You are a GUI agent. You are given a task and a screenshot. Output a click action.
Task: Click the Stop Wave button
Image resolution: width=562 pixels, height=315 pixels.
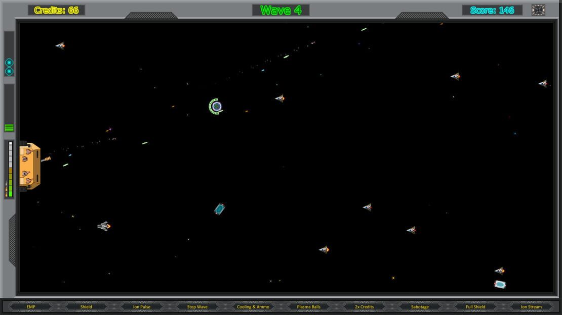pyautogui.click(x=197, y=307)
